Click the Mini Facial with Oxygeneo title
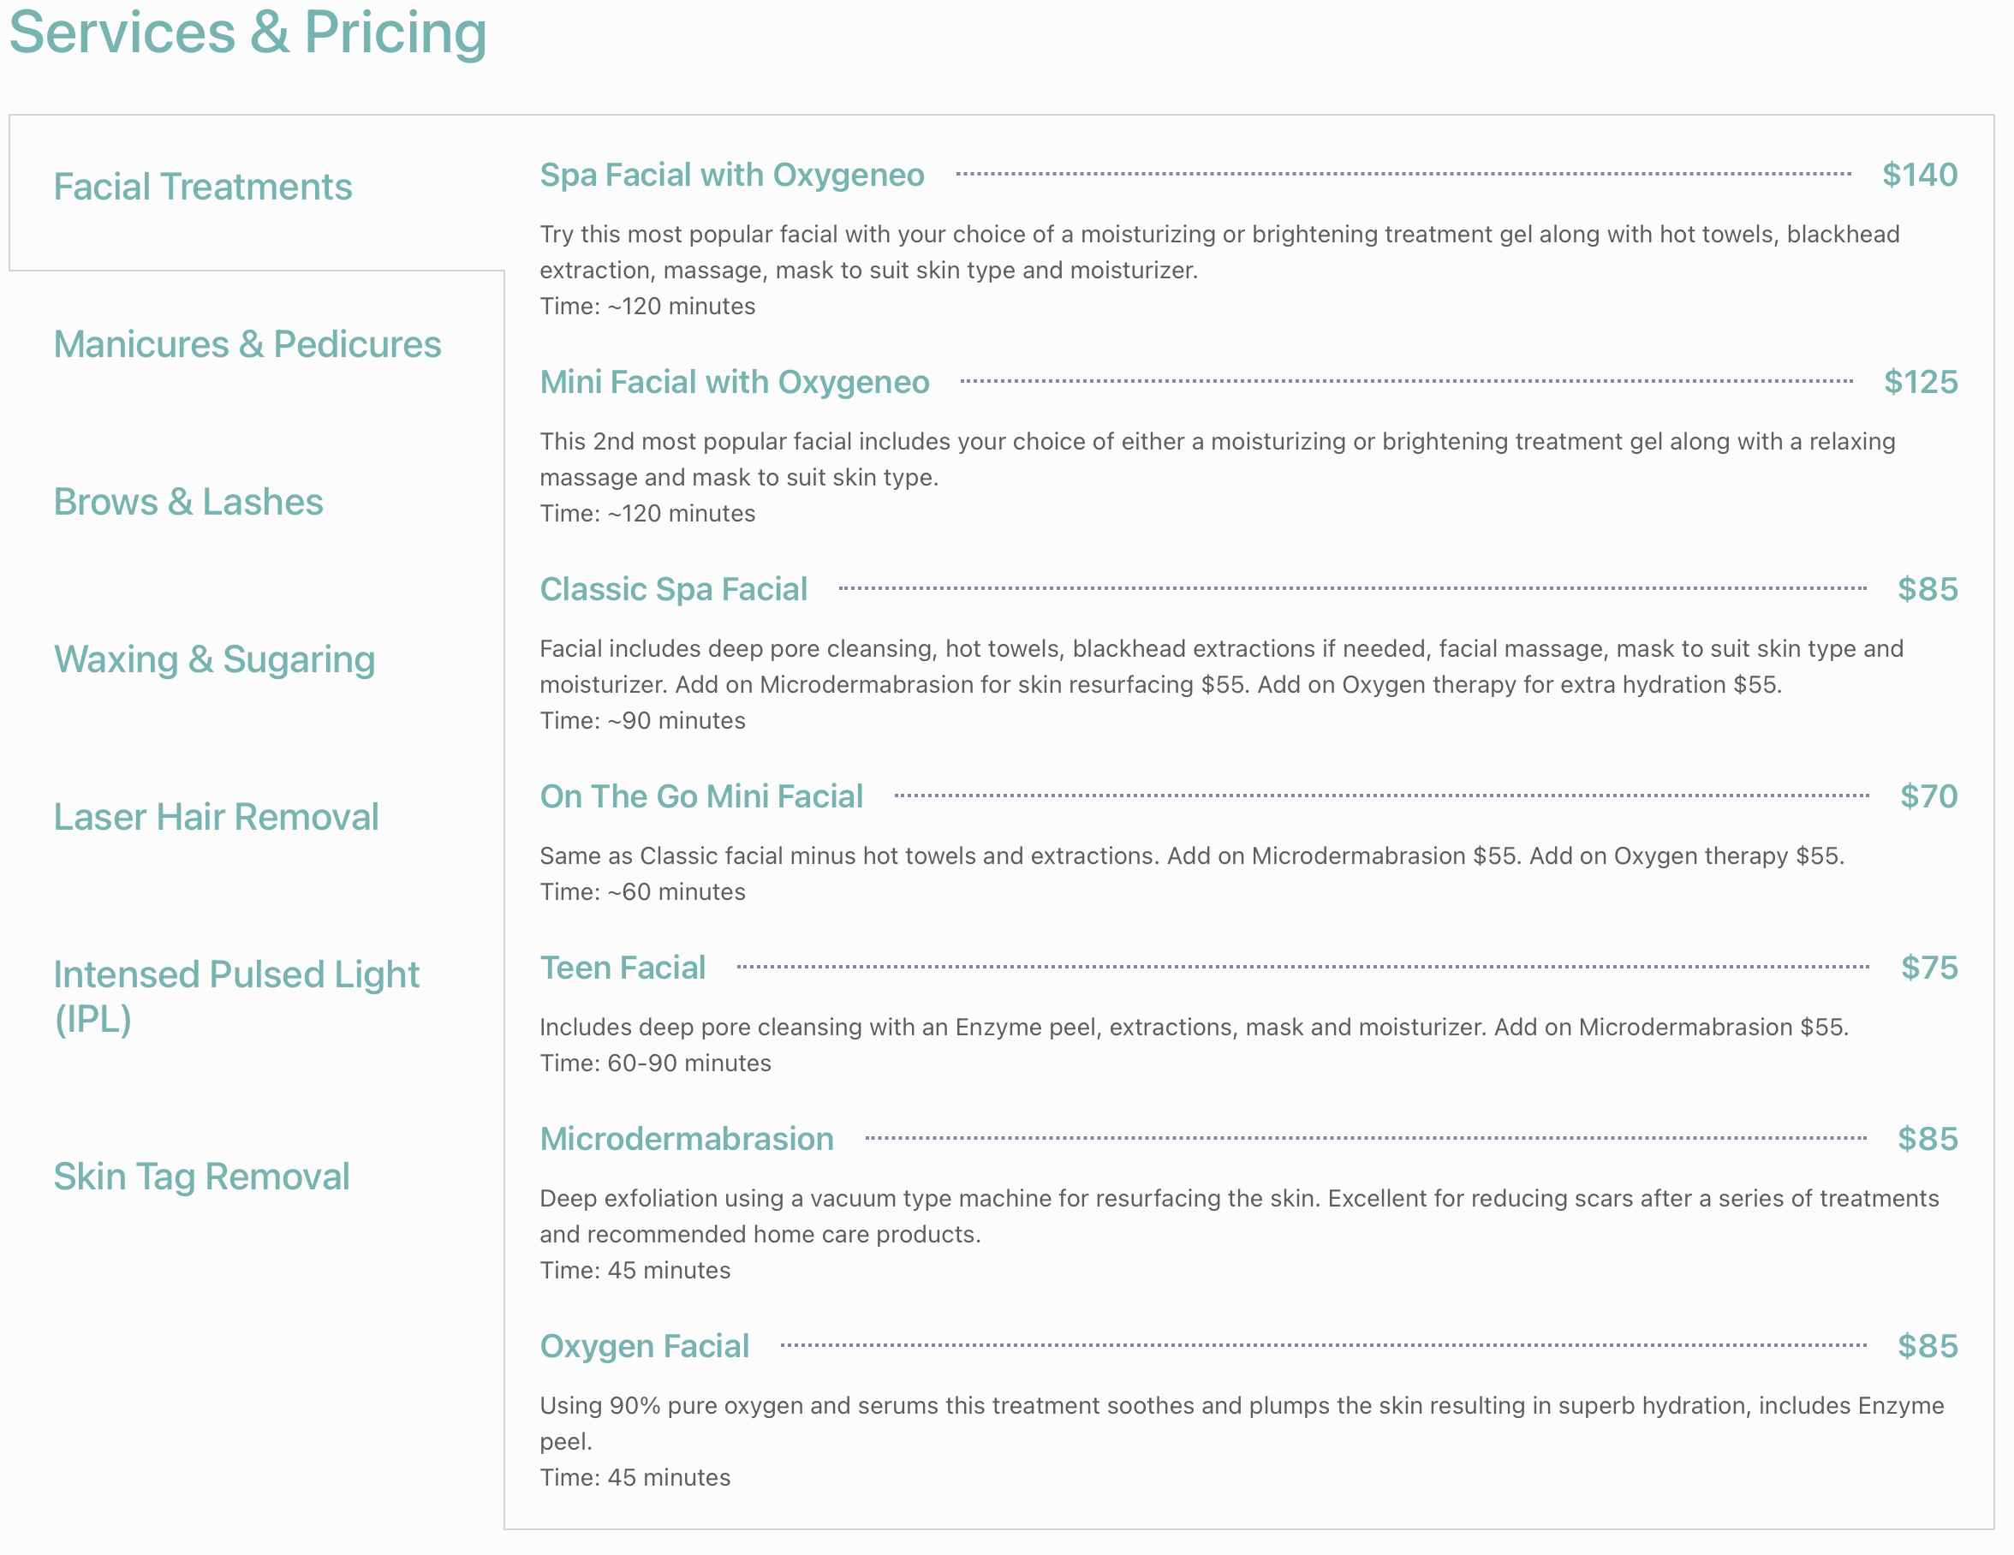This screenshot has width=2014, height=1555. click(734, 383)
